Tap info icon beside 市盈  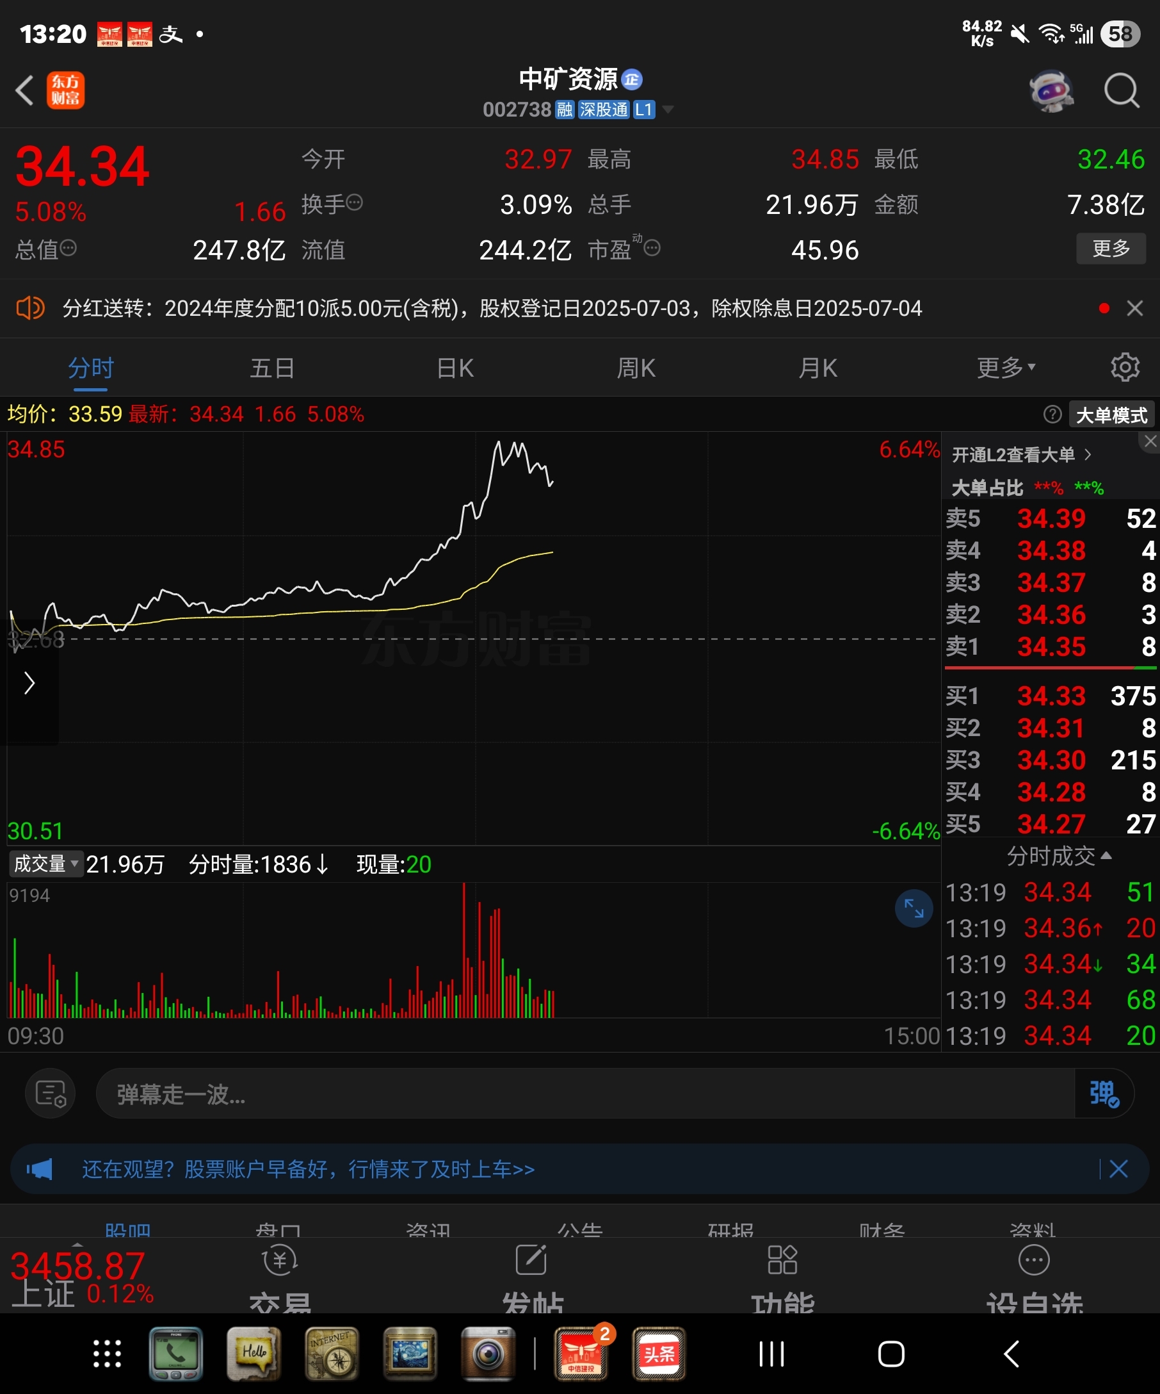pyautogui.click(x=652, y=249)
